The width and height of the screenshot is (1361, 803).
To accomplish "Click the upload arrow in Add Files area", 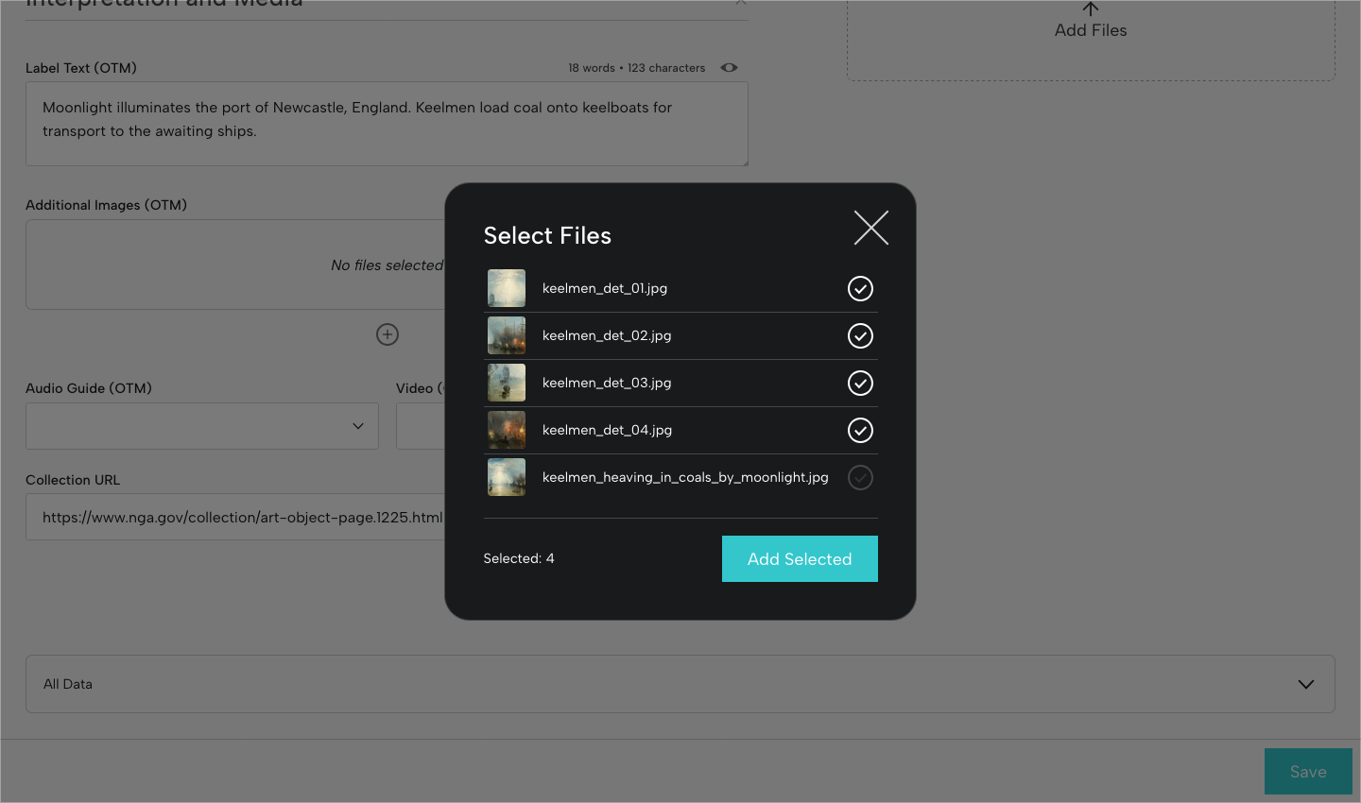I will [x=1090, y=9].
